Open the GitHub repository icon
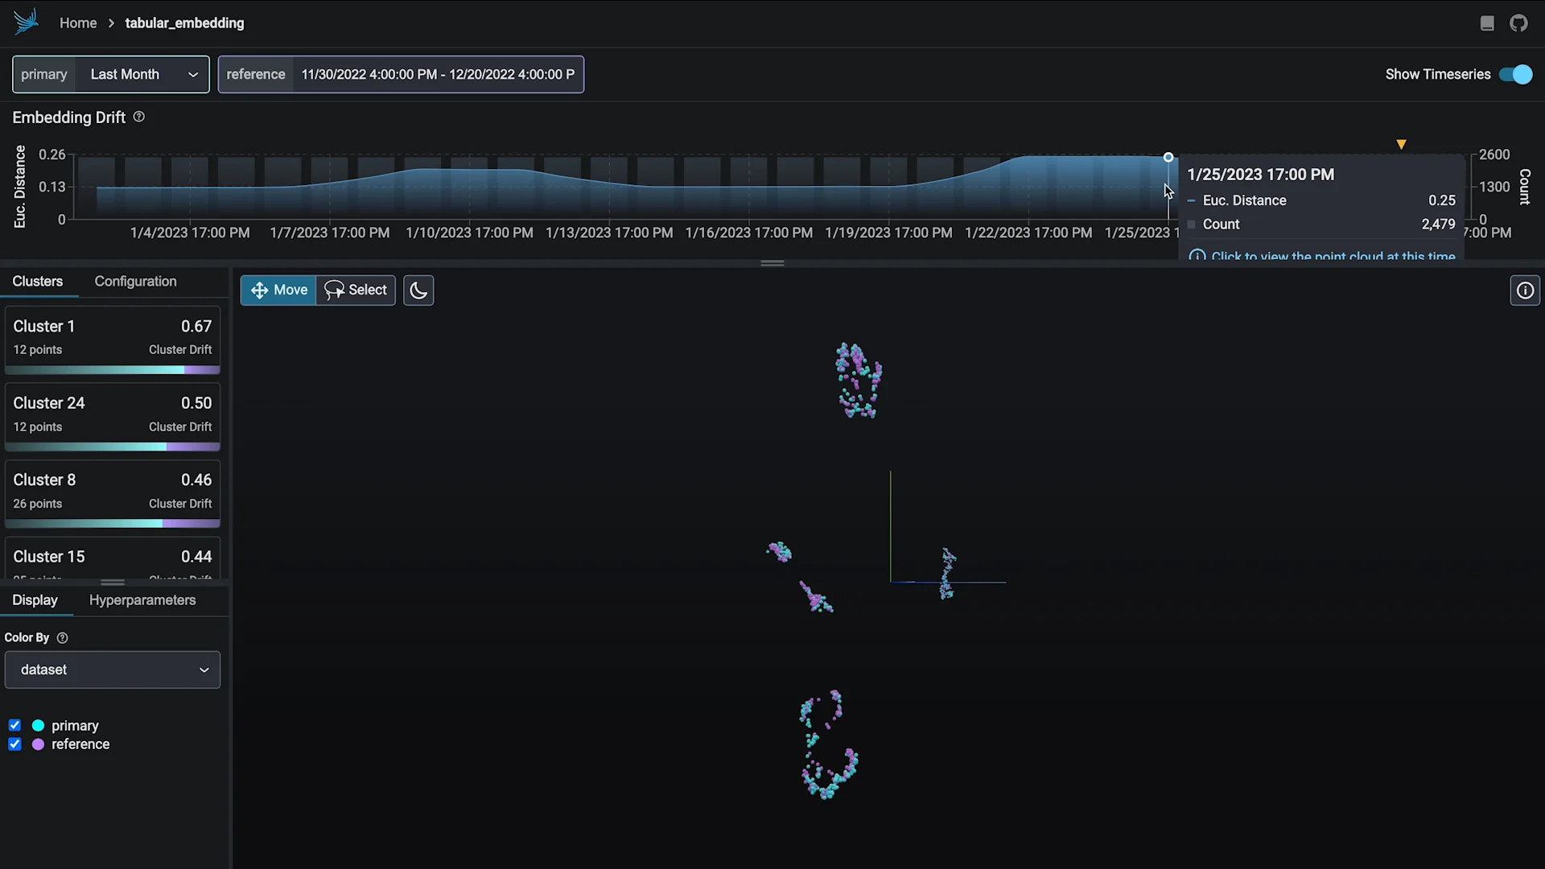 pos(1519,23)
